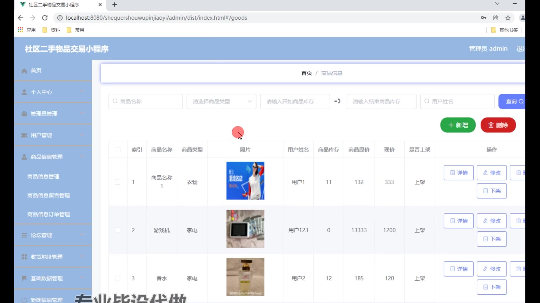This screenshot has height=303, width=540.
Task: Click search icon in 商品名称 field
Action: pyautogui.click(x=115, y=101)
